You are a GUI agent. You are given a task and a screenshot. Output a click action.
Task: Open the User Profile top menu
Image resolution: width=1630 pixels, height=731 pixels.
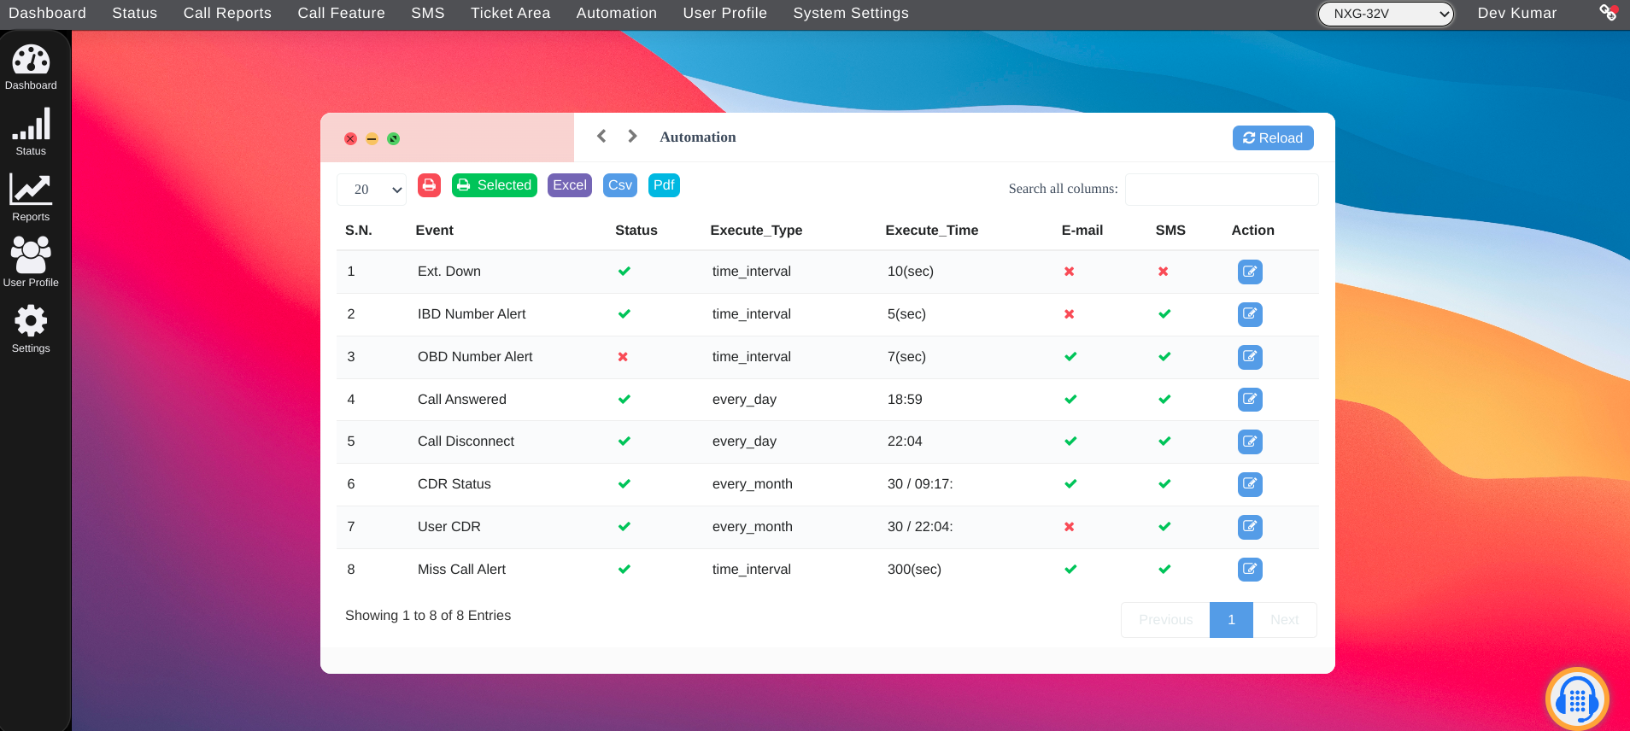click(x=724, y=13)
